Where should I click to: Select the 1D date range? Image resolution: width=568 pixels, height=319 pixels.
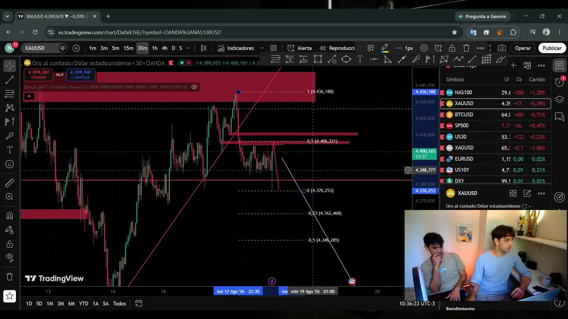coord(29,303)
